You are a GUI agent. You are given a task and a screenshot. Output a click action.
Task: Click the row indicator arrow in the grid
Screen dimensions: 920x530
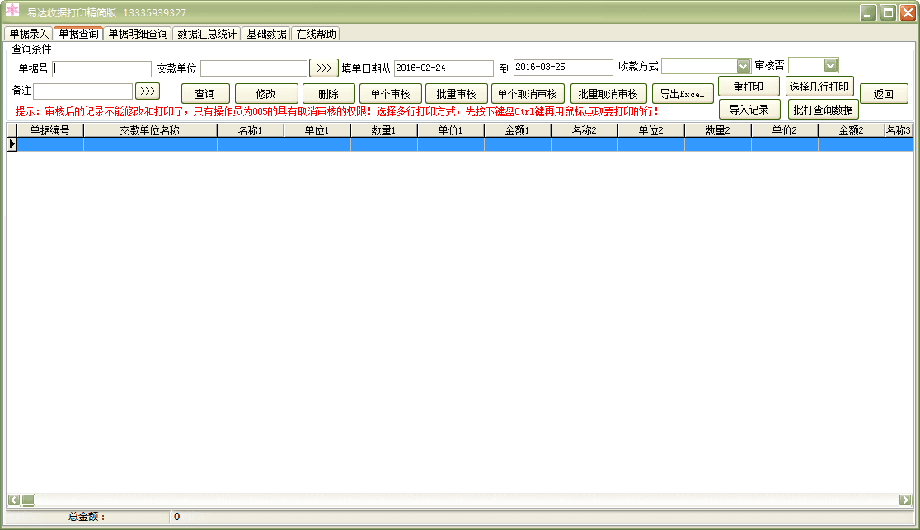point(12,144)
